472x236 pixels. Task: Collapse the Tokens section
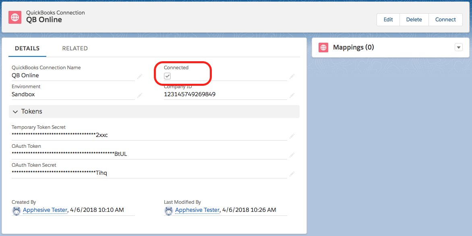(15, 112)
